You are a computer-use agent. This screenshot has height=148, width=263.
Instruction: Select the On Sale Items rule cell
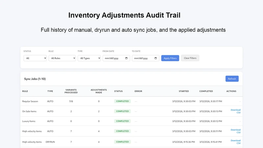tap(29, 111)
